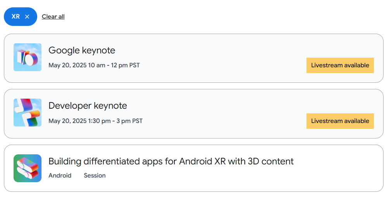Click the Clear all link
Viewport: 389px width, 205px height.
coord(53,17)
